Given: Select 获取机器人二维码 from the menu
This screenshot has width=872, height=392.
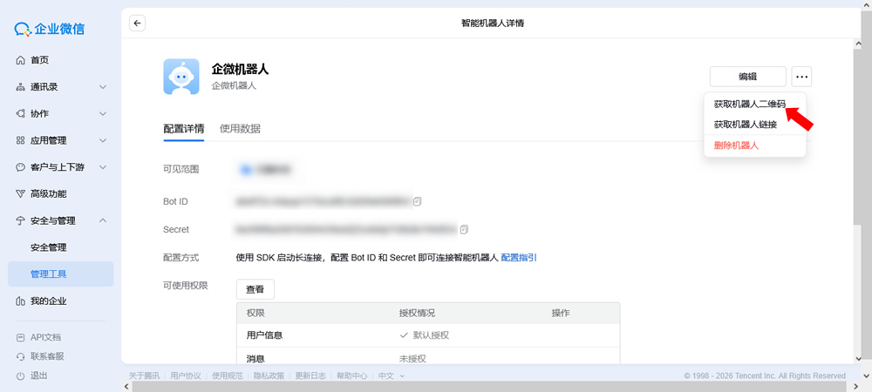Looking at the screenshot, I should pyautogui.click(x=749, y=104).
